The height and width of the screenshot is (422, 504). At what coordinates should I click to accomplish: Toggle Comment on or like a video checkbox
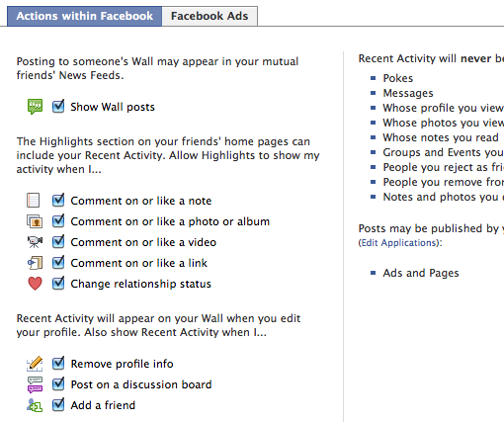58,241
